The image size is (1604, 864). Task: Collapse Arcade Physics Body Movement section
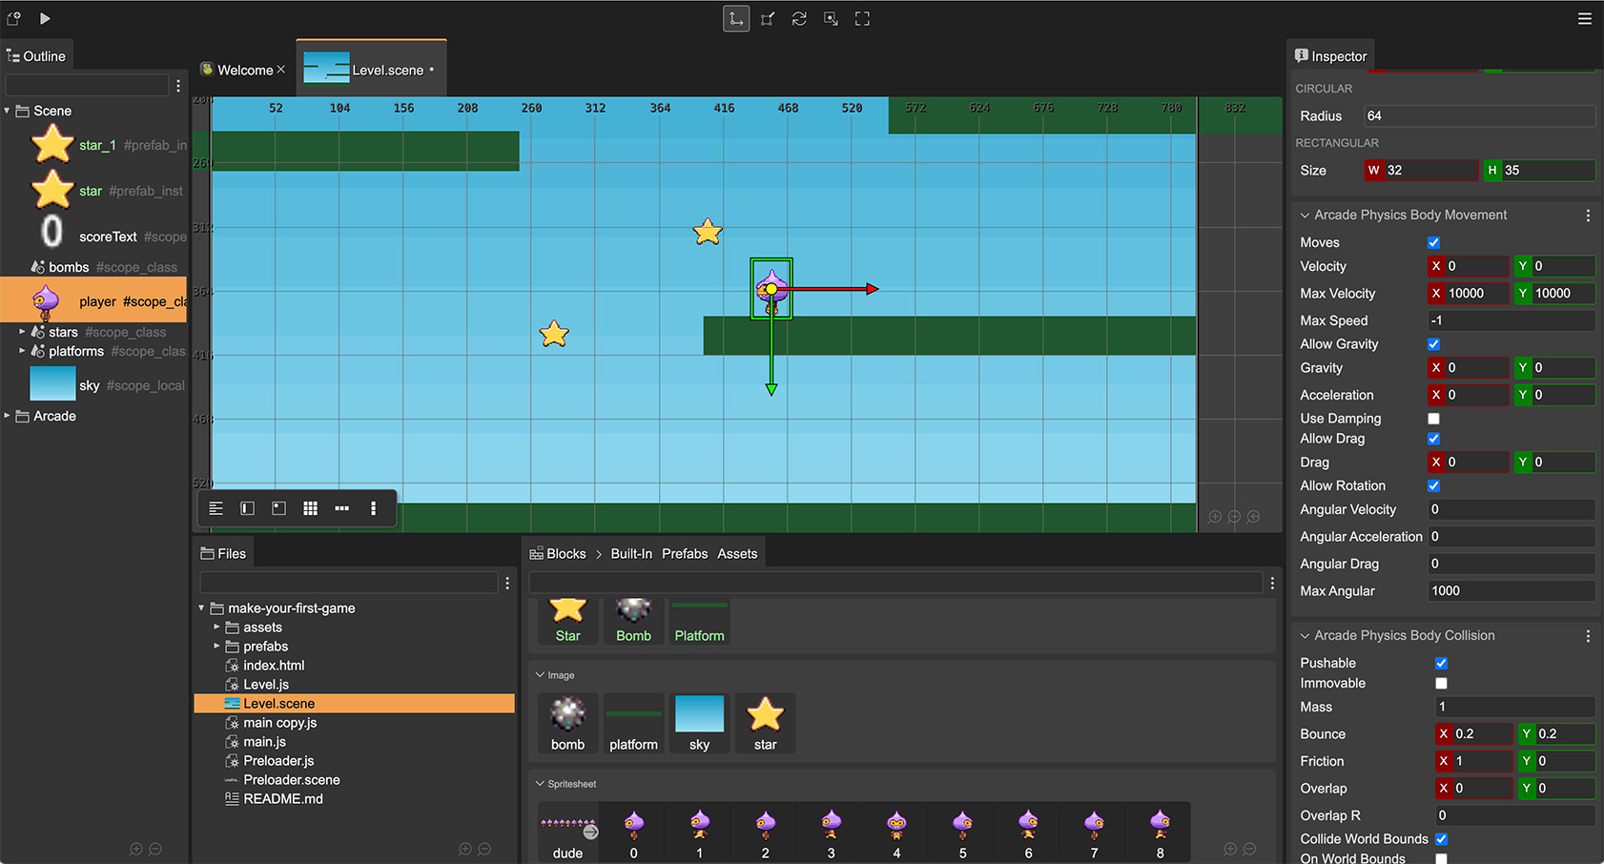tap(1305, 216)
